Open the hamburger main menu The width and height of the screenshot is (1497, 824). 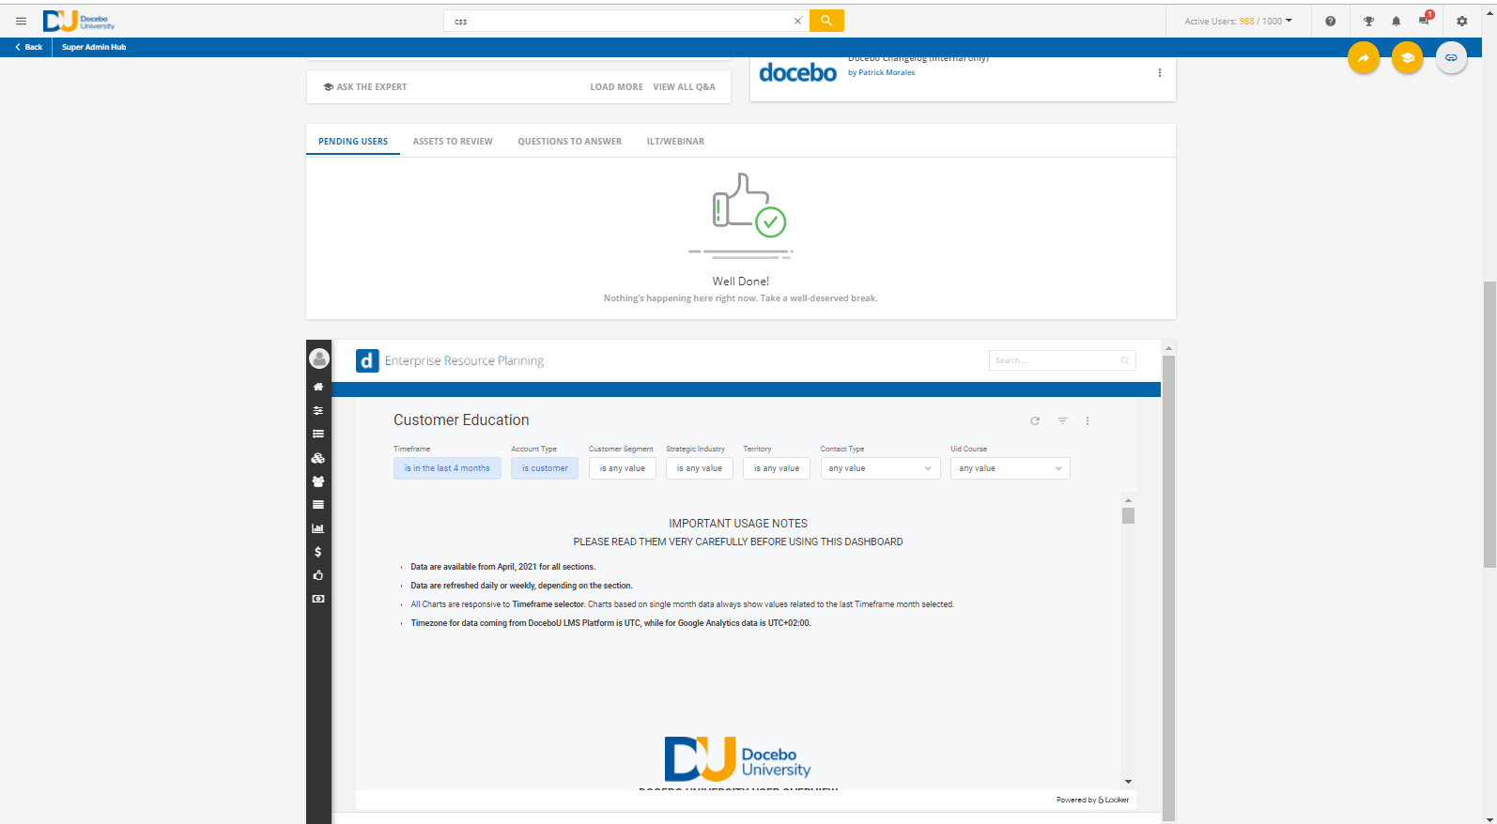tap(21, 21)
